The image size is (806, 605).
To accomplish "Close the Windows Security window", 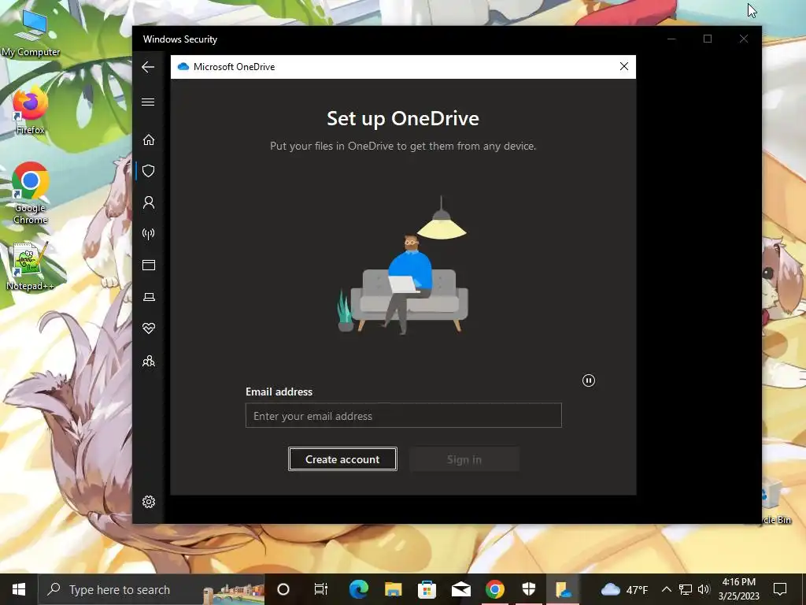I will click(743, 39).
